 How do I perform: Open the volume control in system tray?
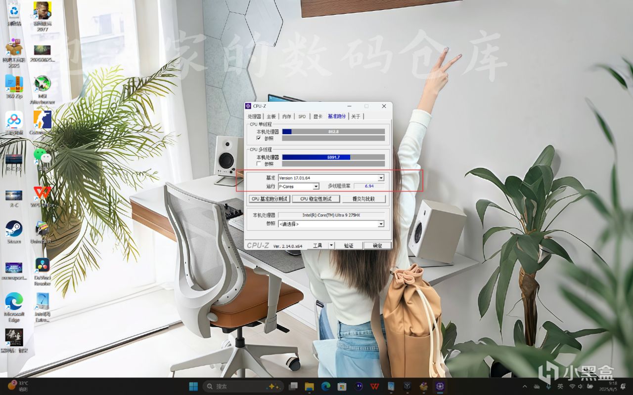(x=581, y=386)
